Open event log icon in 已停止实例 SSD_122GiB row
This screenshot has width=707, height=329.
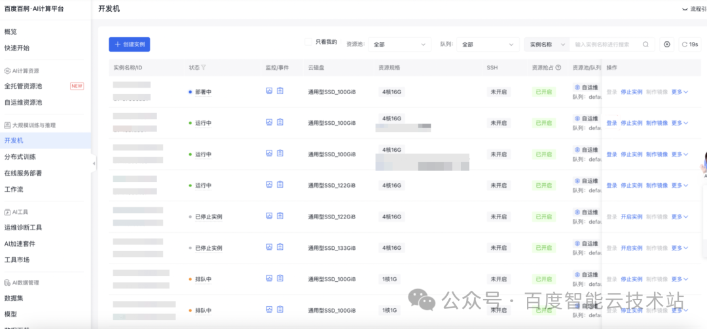tap(280, 216)
